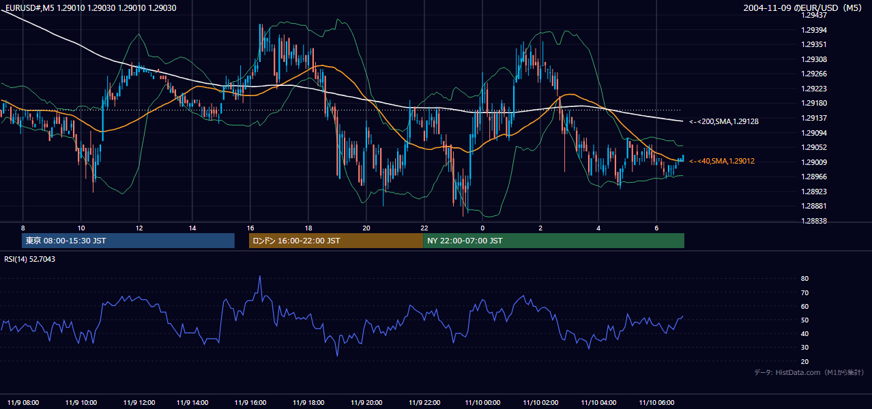Image resolution: width=872 pixels, height=409 pixels.
Task: Click price level 1.29394 on axis
Action: coord(813,30)
